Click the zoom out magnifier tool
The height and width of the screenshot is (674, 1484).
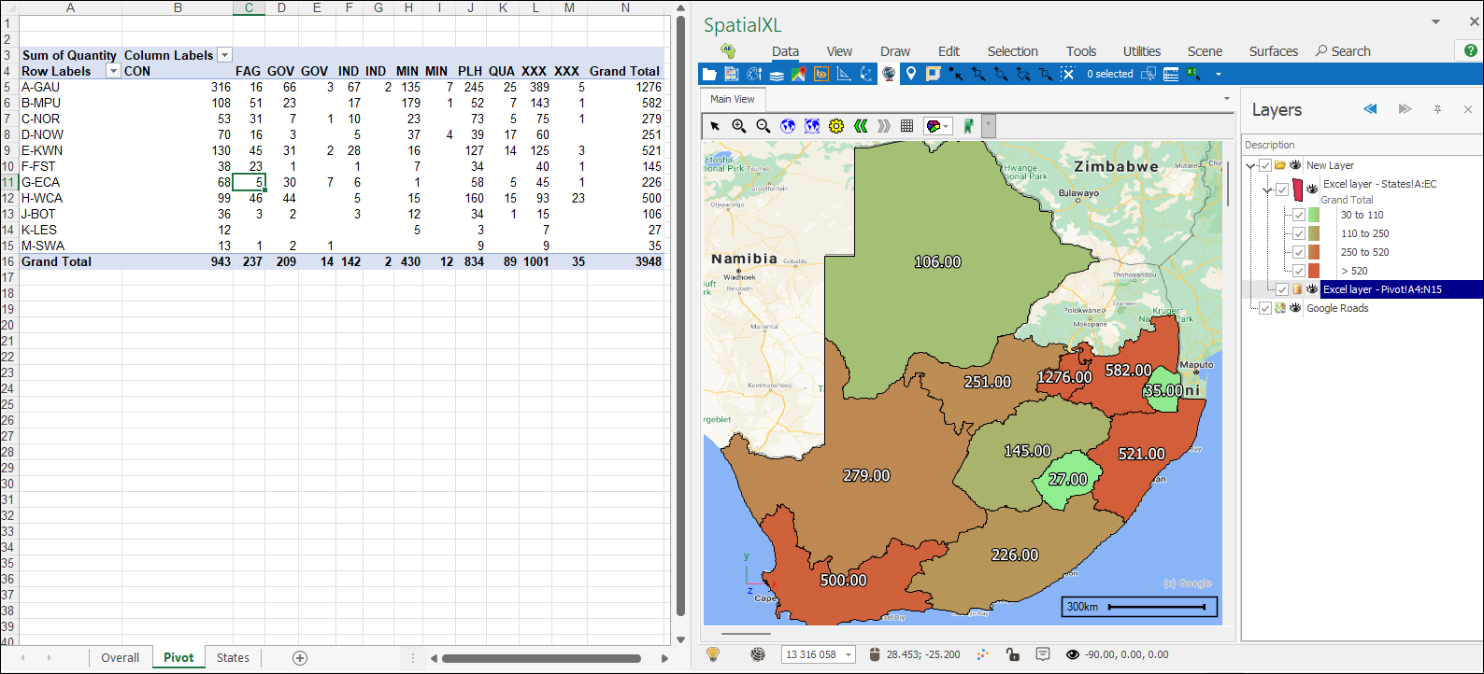click(x=763, y=126)
